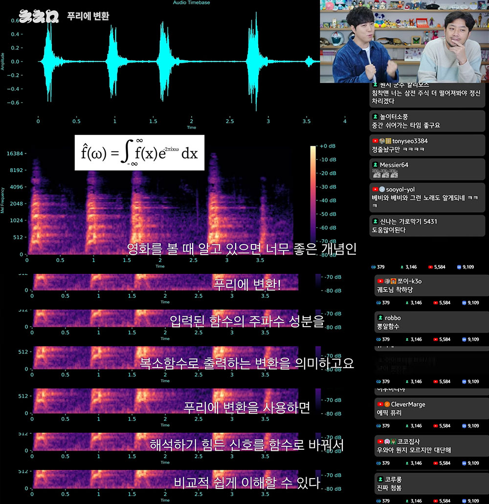Click the green badge beside 놀이터소풍
Viewport: 489px width, 504px height.
(x=375, y=117)
